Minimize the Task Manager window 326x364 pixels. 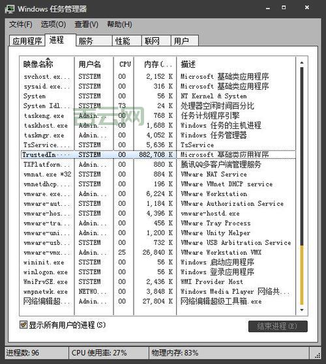click(268, 8)
